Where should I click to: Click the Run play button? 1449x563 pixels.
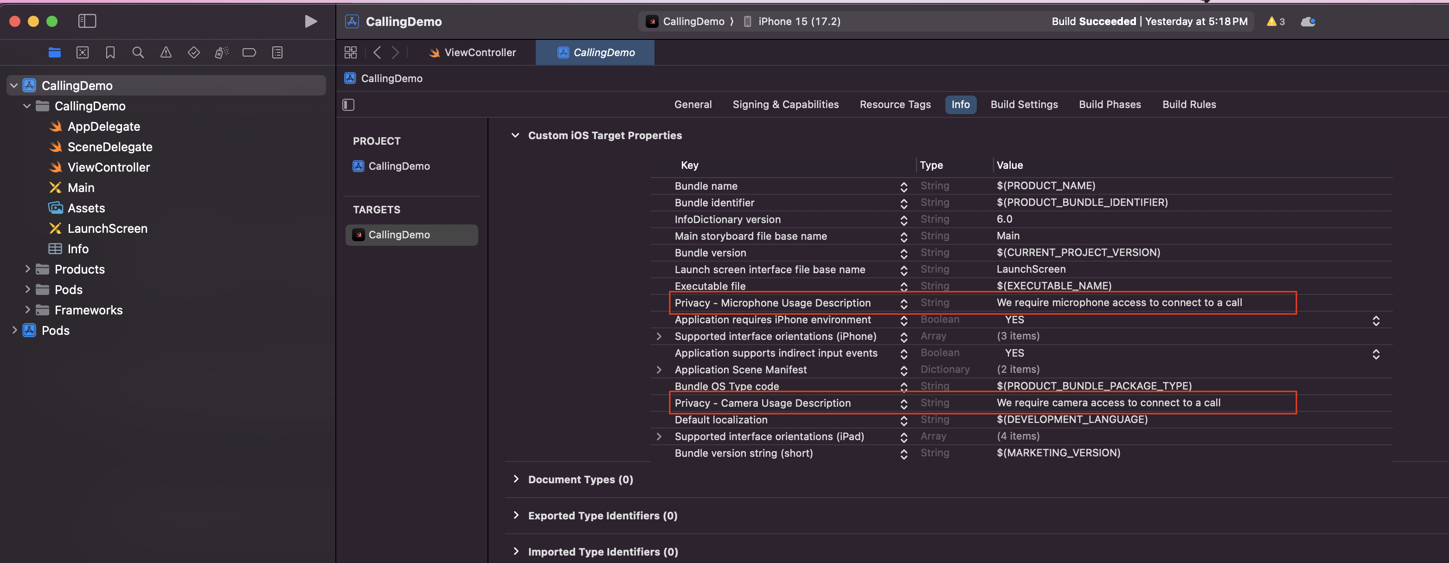point(310,21)
